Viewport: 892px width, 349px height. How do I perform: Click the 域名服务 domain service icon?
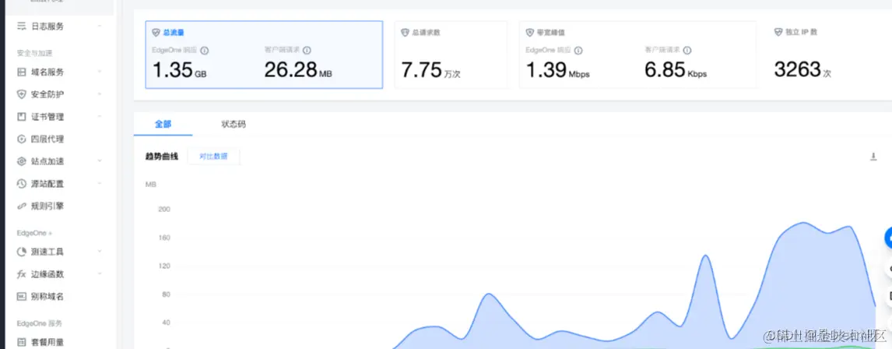(x=22, y=72)
